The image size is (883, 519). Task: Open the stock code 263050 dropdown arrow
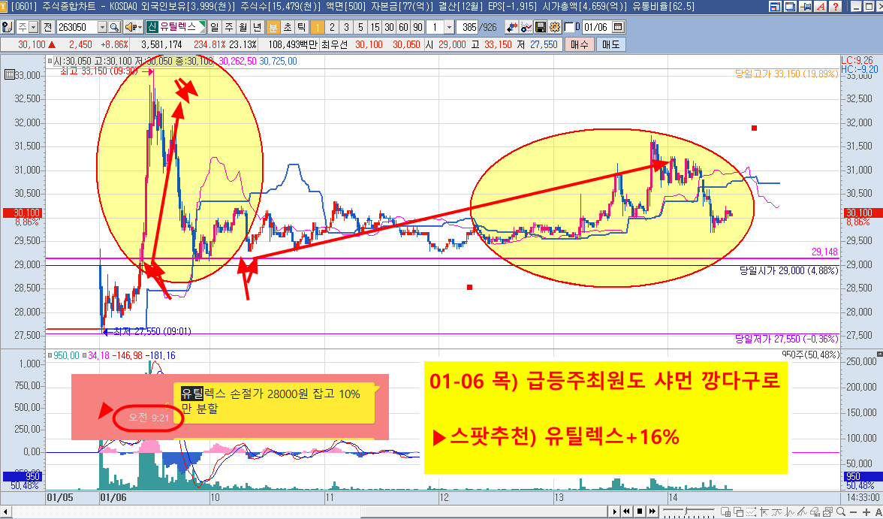pos(101,27)
